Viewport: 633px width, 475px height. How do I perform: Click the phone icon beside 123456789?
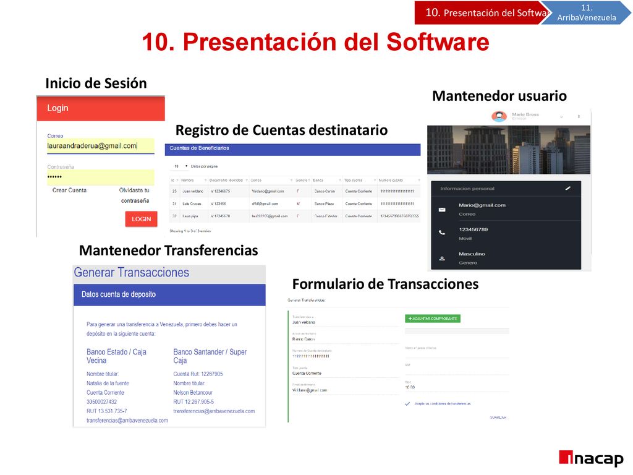pos(442,233)
